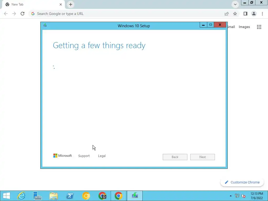Open Chrome Dev taskbar icon
Viewport: 268px width, 201px height.
point(102,196)
